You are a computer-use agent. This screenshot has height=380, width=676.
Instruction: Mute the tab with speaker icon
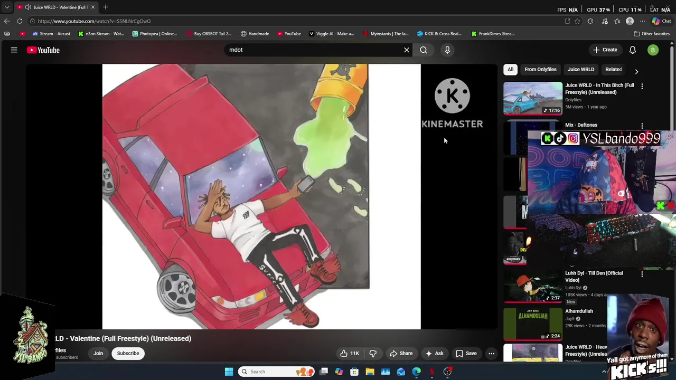[27, 7]
